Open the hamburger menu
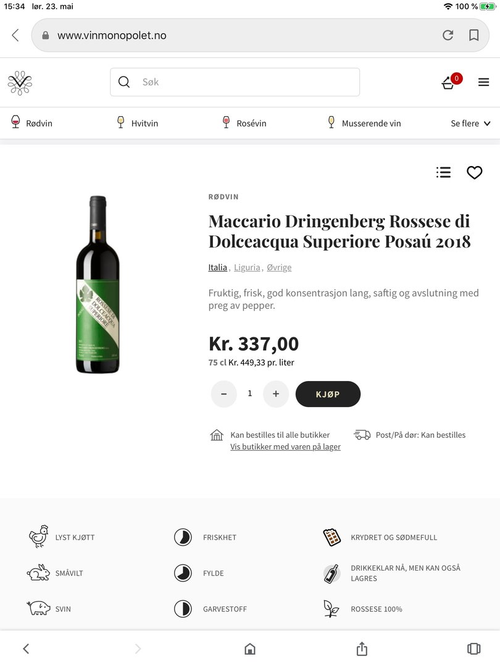Viewport: 500px width, 667px height. point(483,82)
